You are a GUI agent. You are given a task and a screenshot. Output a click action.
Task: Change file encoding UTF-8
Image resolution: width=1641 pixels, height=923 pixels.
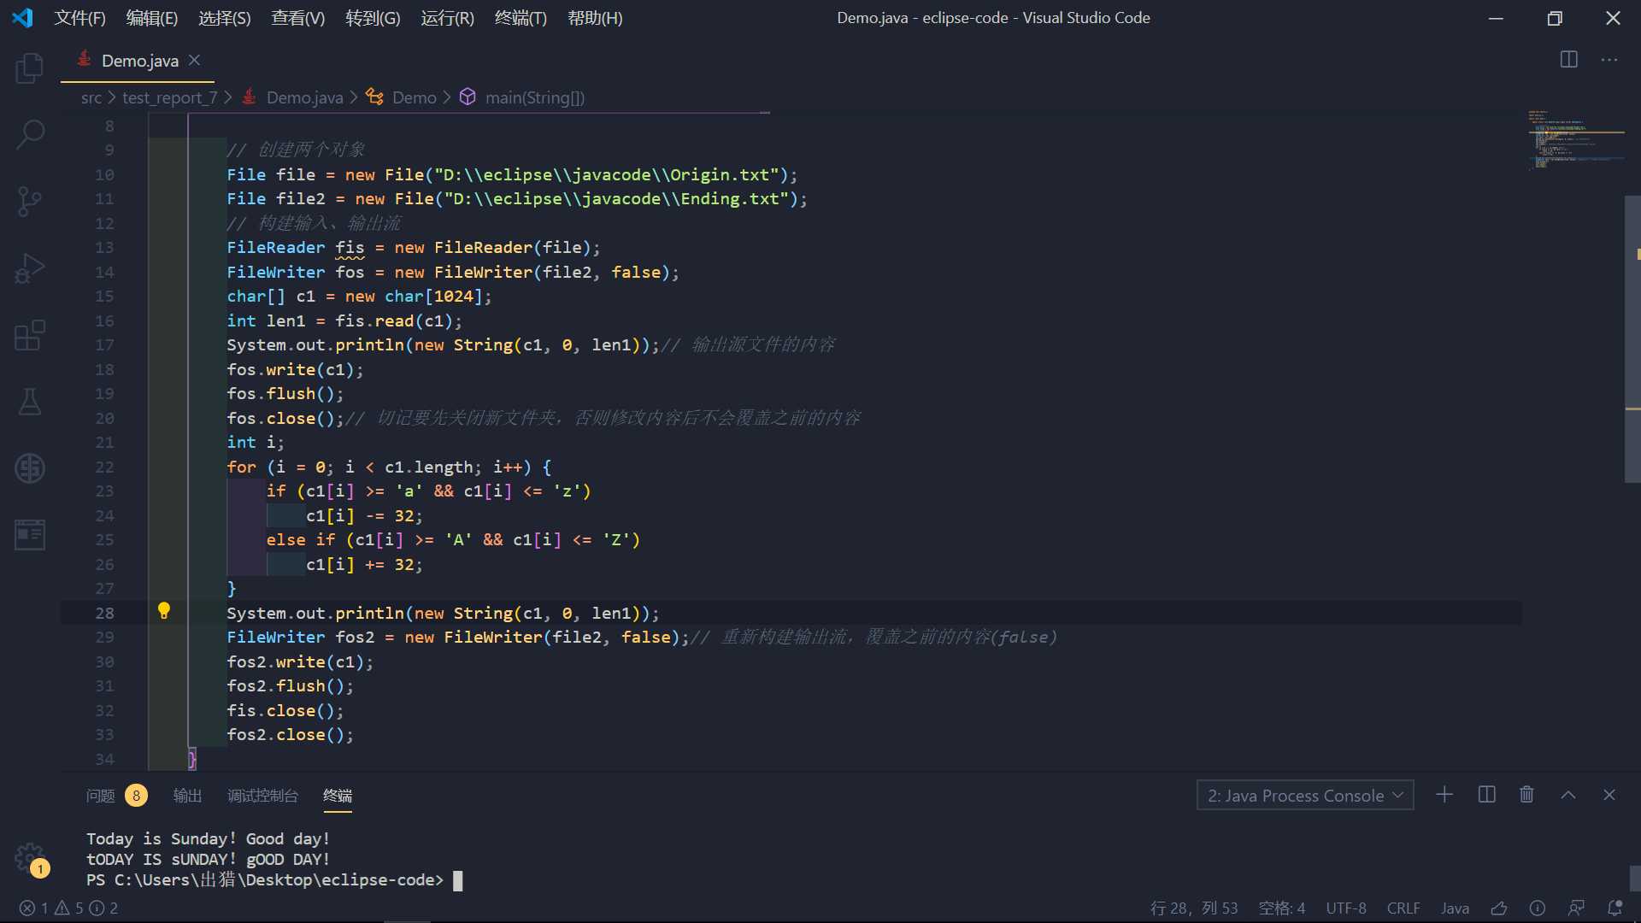point(1346,908)
